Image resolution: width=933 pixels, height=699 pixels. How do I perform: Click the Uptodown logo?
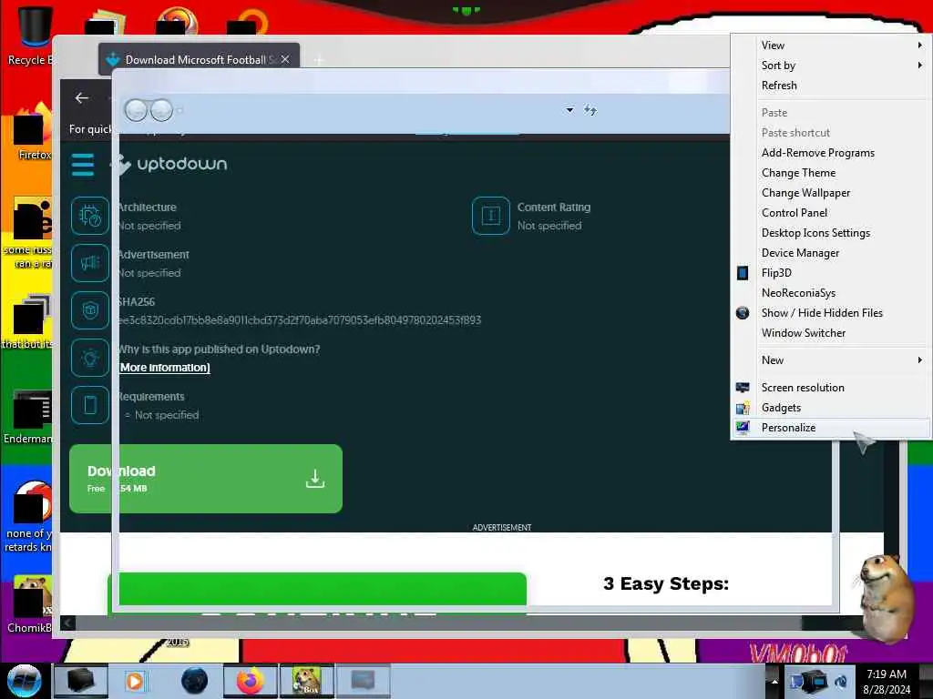(x=170, y=165)
